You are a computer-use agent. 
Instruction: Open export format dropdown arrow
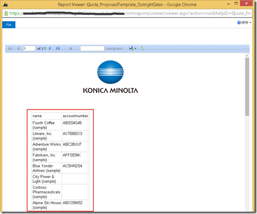coord(136,49)
